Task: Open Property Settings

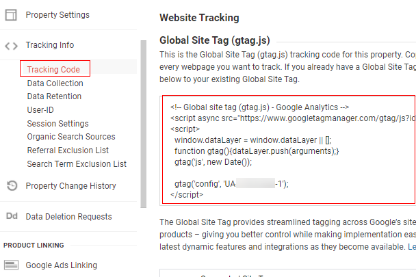Action: pos(57,15)
